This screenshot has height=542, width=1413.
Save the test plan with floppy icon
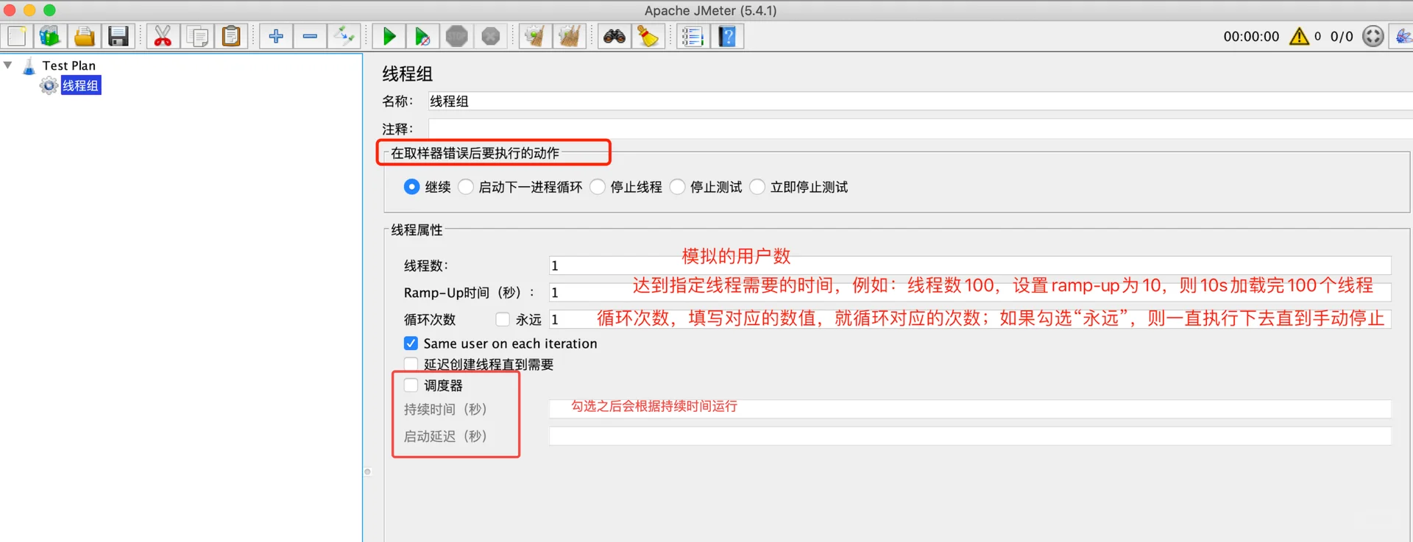[x=118, y=36]
